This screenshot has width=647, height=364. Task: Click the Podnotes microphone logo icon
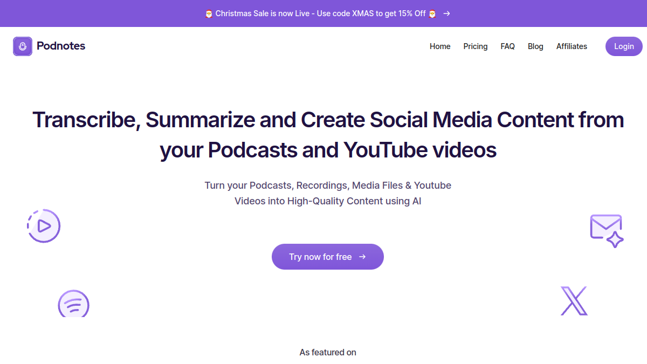(x=23, y=46)
